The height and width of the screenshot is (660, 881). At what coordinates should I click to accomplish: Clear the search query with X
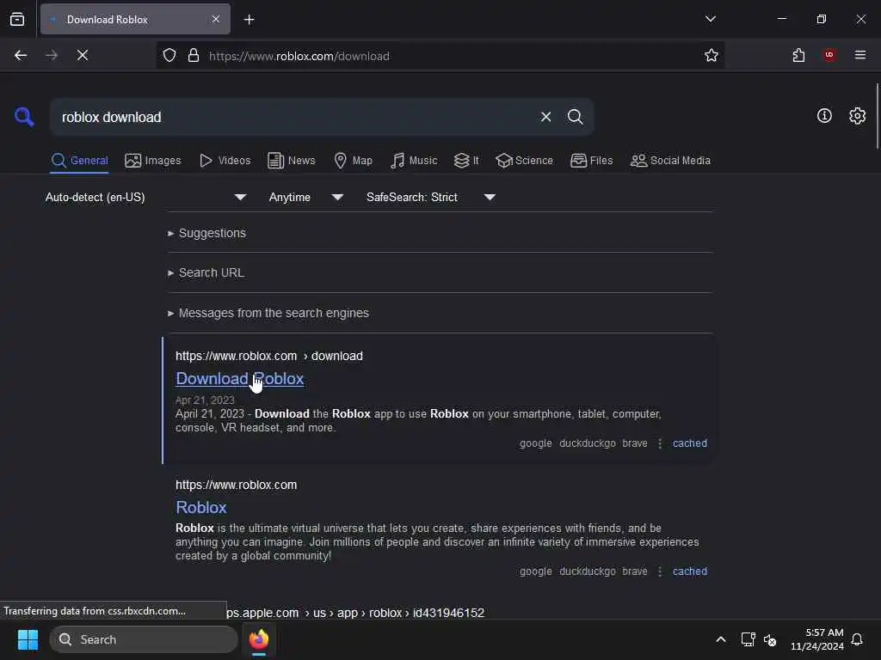pyautogui.click(x=545, y=117)
